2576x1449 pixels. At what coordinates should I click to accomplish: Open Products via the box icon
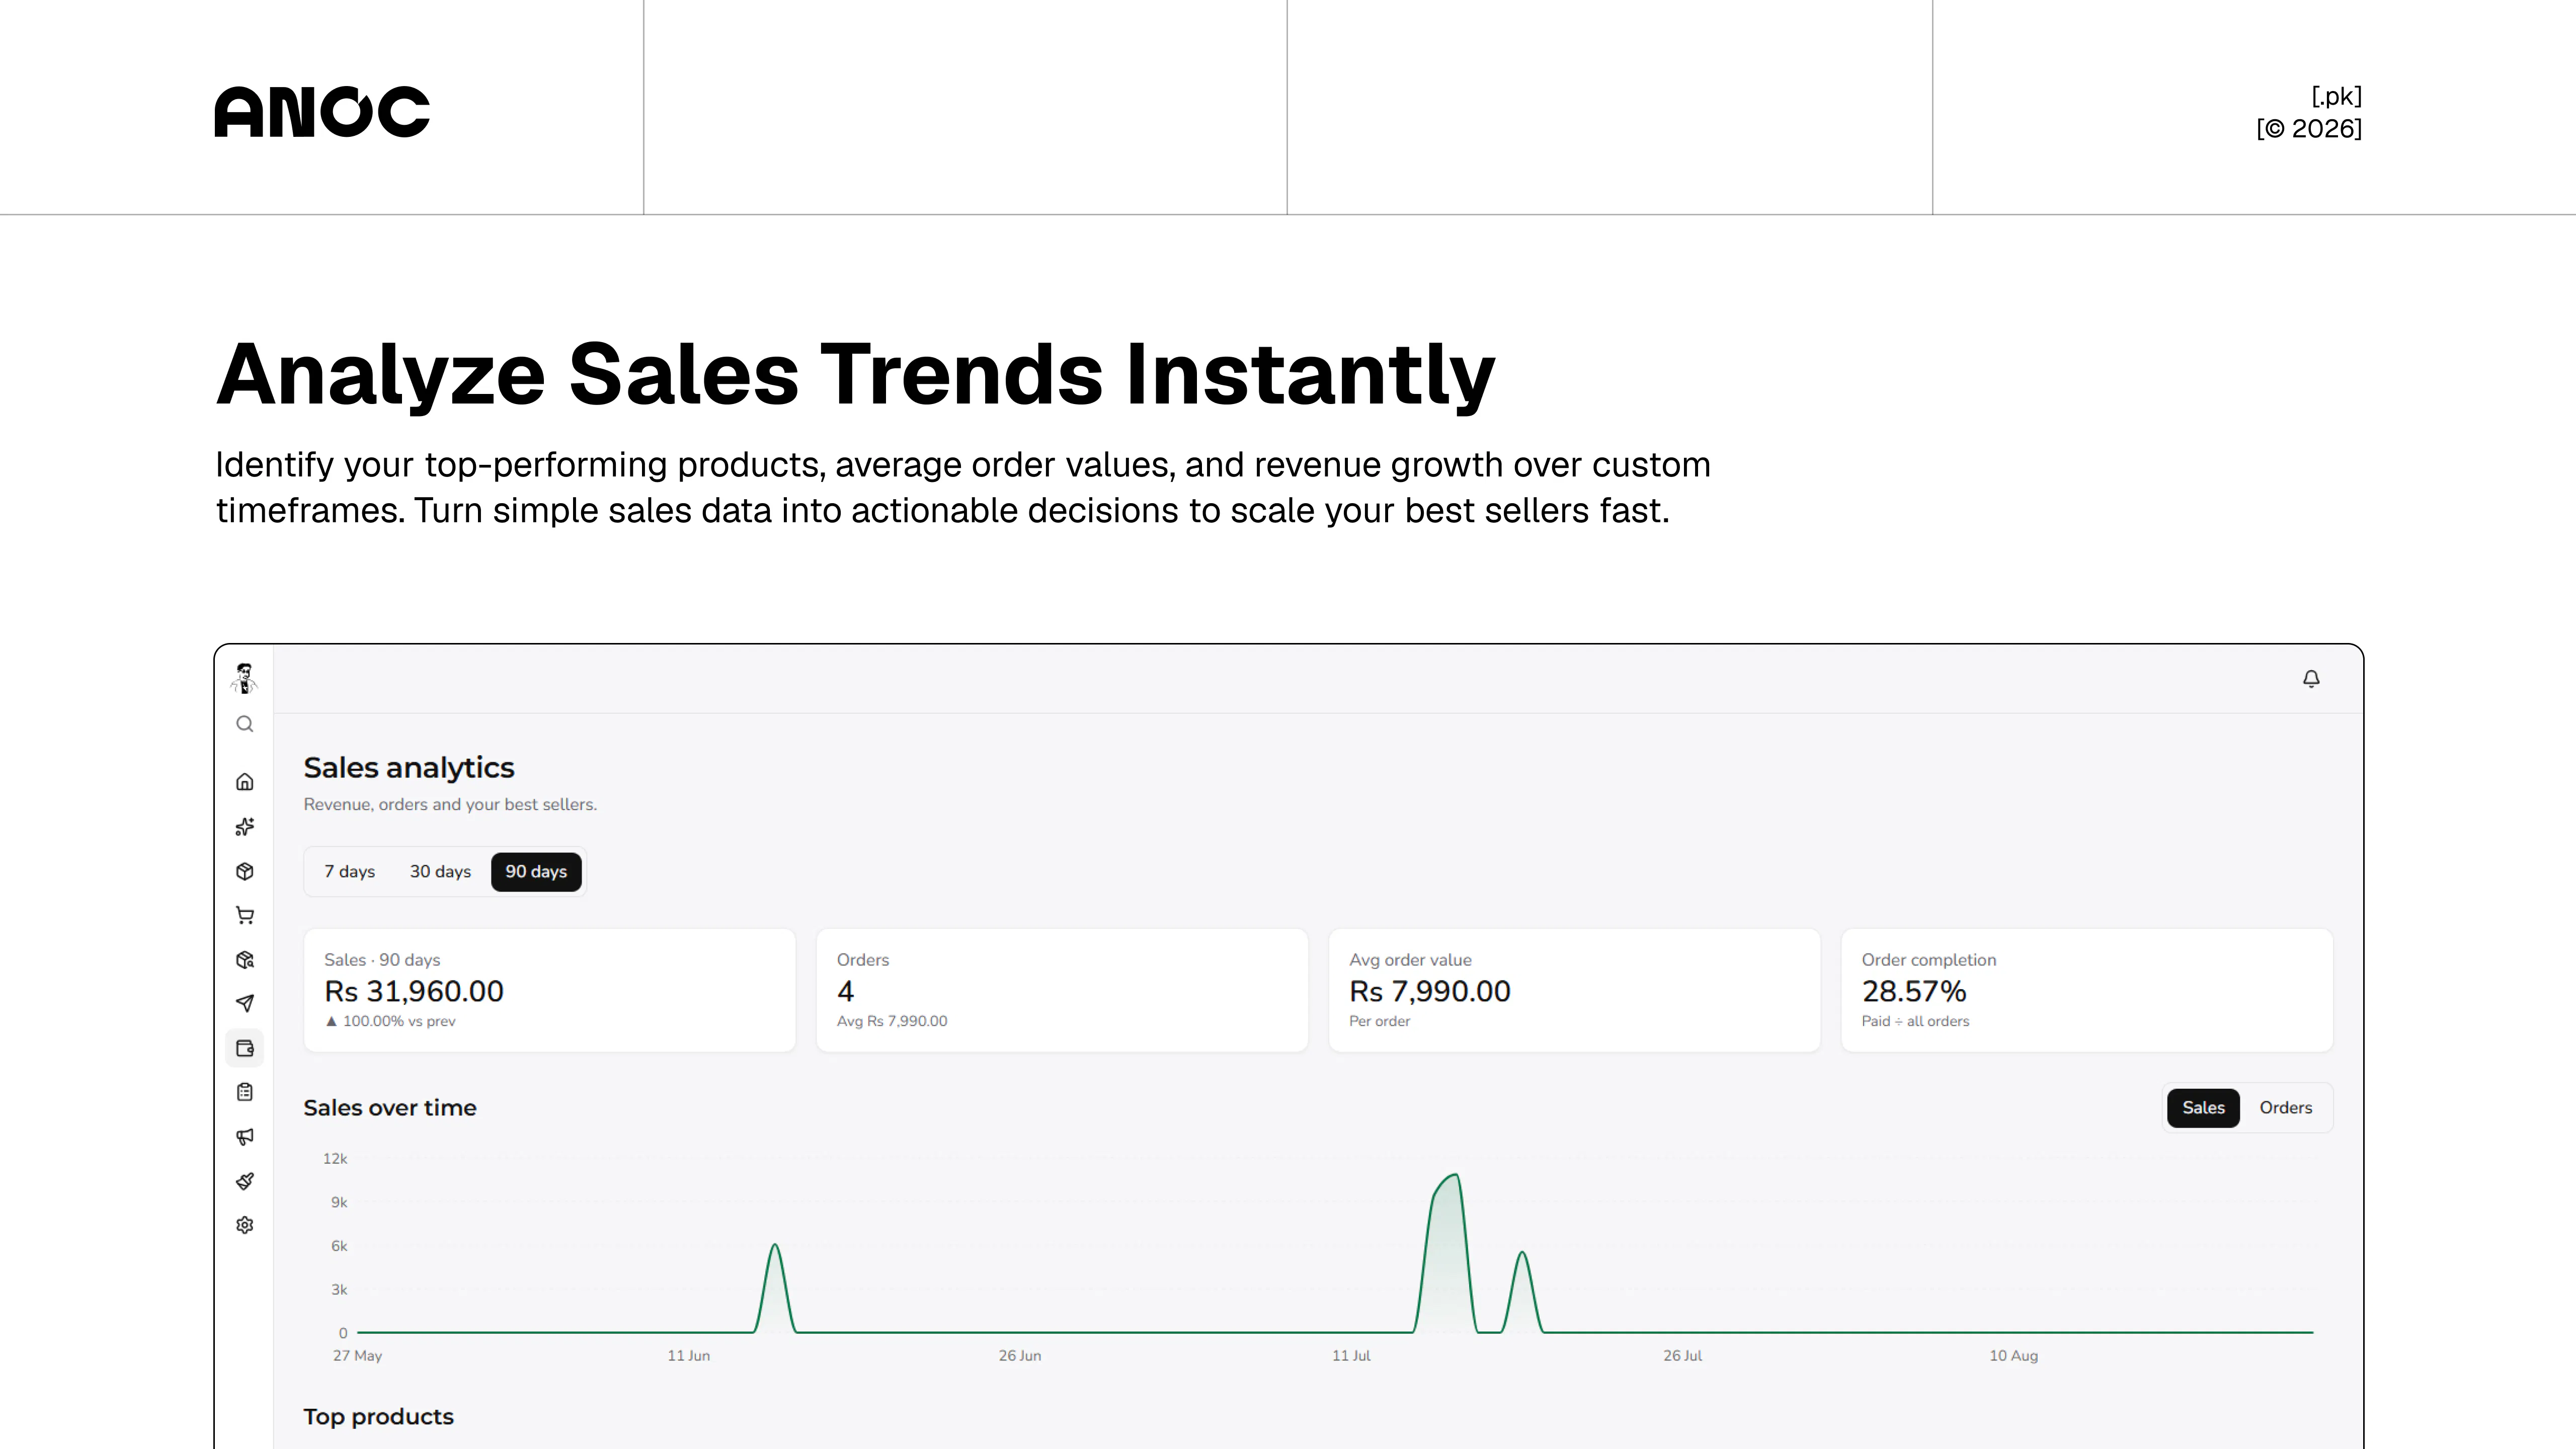coord(245,871)
